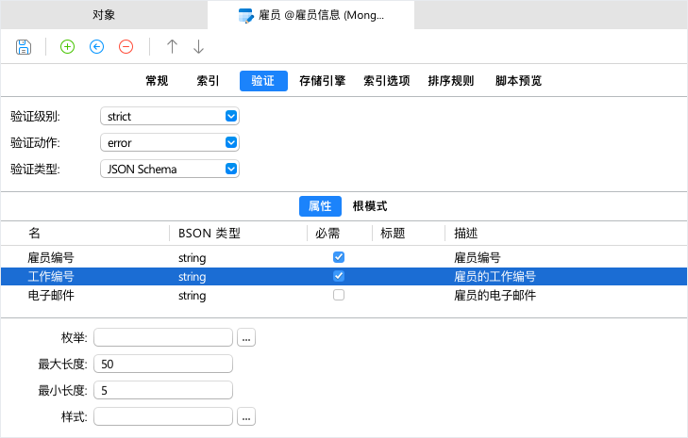Screen dimensions: 688x438
Task: Select the 属性 segment button
Action: coord(320,205)
